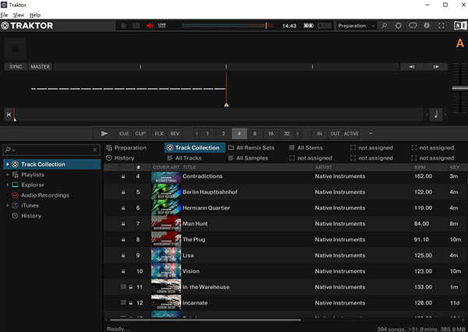Skip to track start button

(x=9, y=115)
